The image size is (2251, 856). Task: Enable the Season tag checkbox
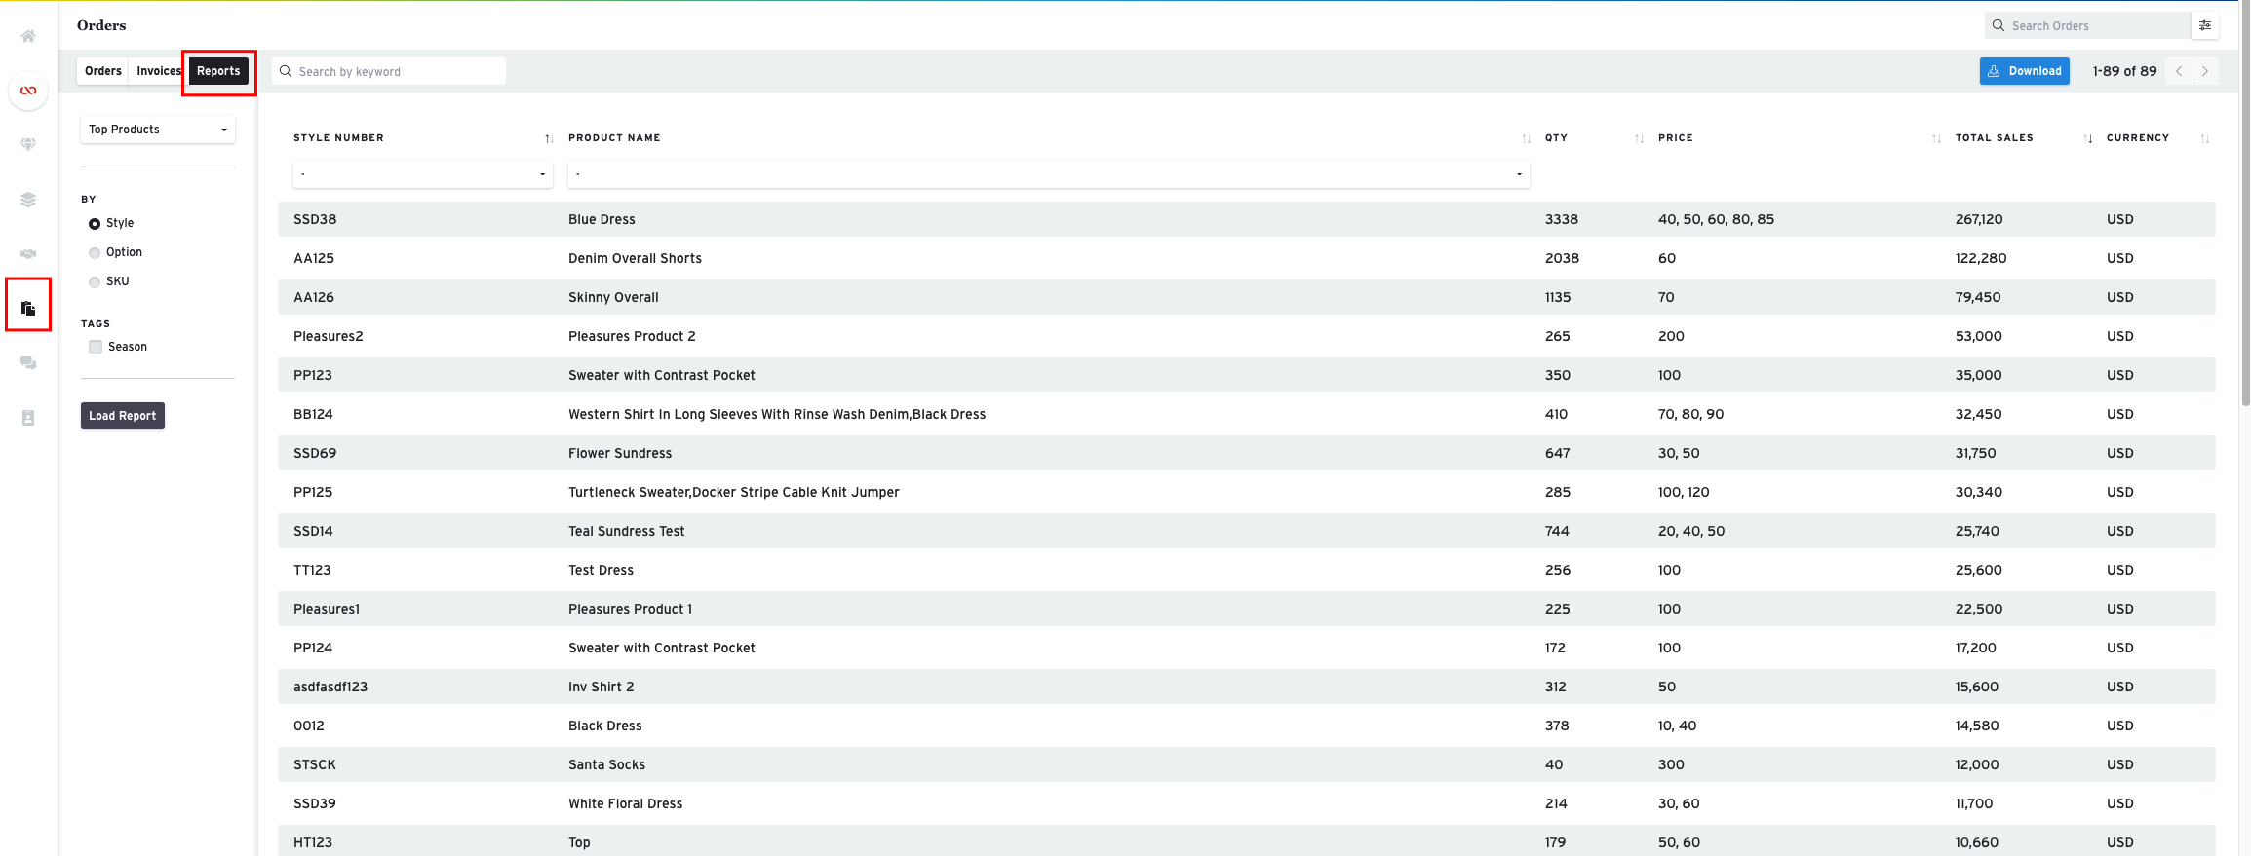pyautogui.click(x=96, y=347)
